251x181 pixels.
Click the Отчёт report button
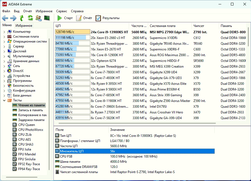coord(84,18)
